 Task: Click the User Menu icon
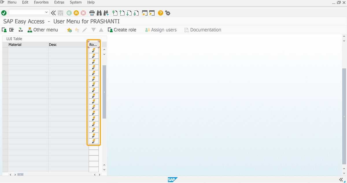(4, 30)
